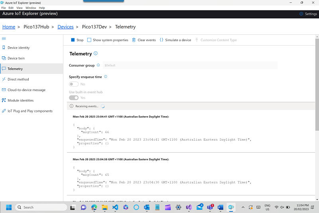Screen dimensions: 319x213
Task: Open Module identities section
Action: click(x=32, y=100)
